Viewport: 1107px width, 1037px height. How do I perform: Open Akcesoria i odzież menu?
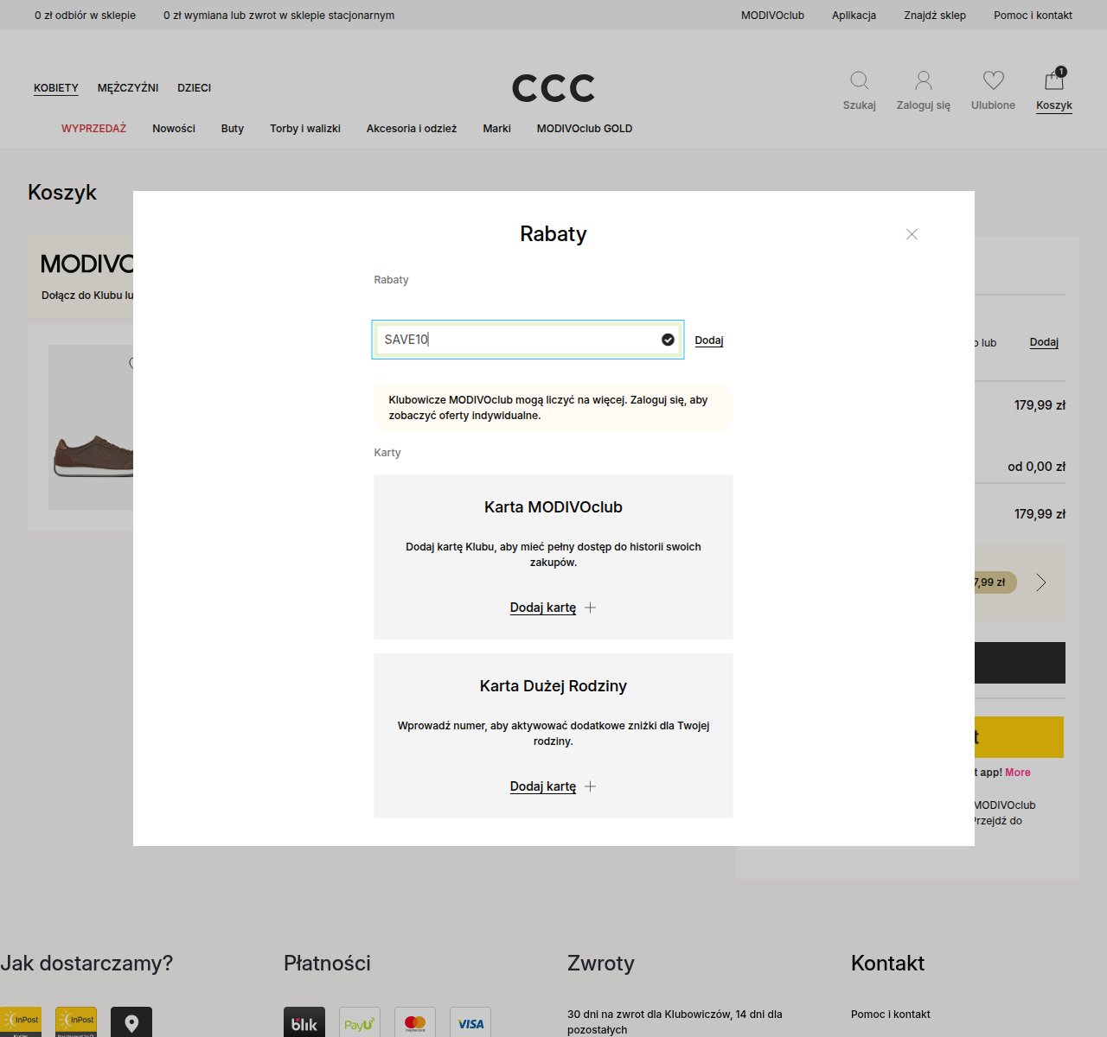point(412,129)
